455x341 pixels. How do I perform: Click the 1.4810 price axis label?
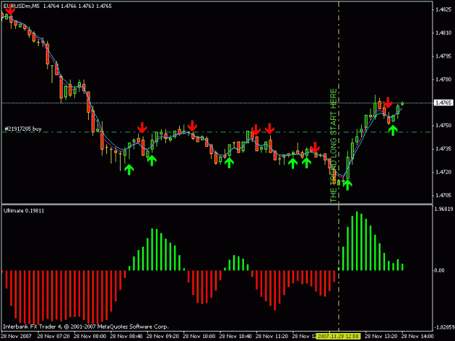(x=443, y=33)
